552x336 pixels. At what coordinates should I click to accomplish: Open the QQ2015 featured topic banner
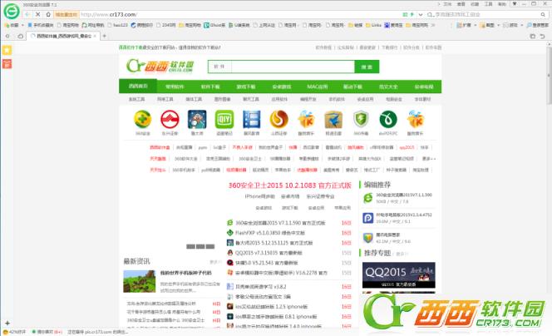click(398, 275)
